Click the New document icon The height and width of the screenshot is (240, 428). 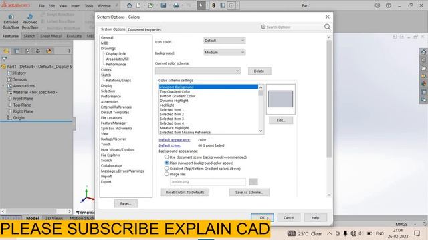click(138, 5)
